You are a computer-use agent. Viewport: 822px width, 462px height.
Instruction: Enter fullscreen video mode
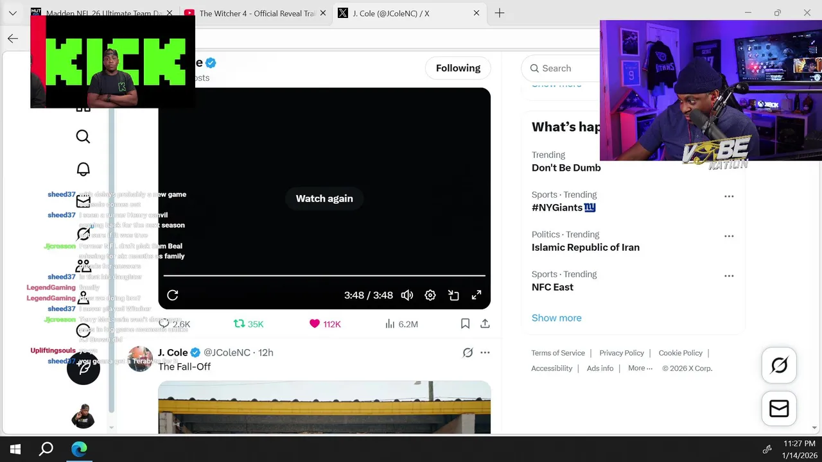477,295
